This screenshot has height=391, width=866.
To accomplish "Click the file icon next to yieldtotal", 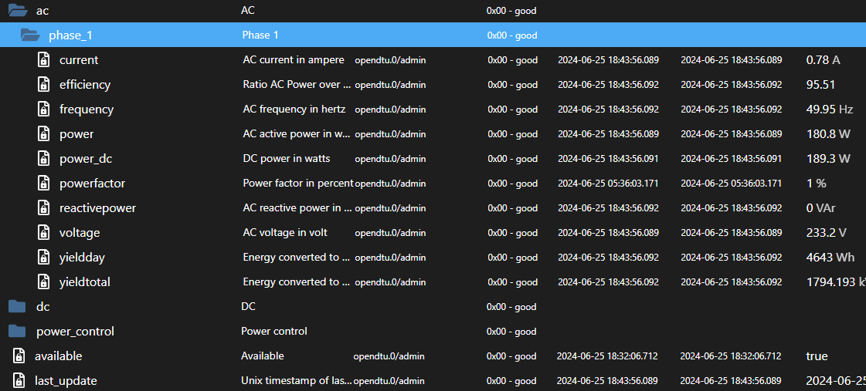I will (x=44, y=282).
